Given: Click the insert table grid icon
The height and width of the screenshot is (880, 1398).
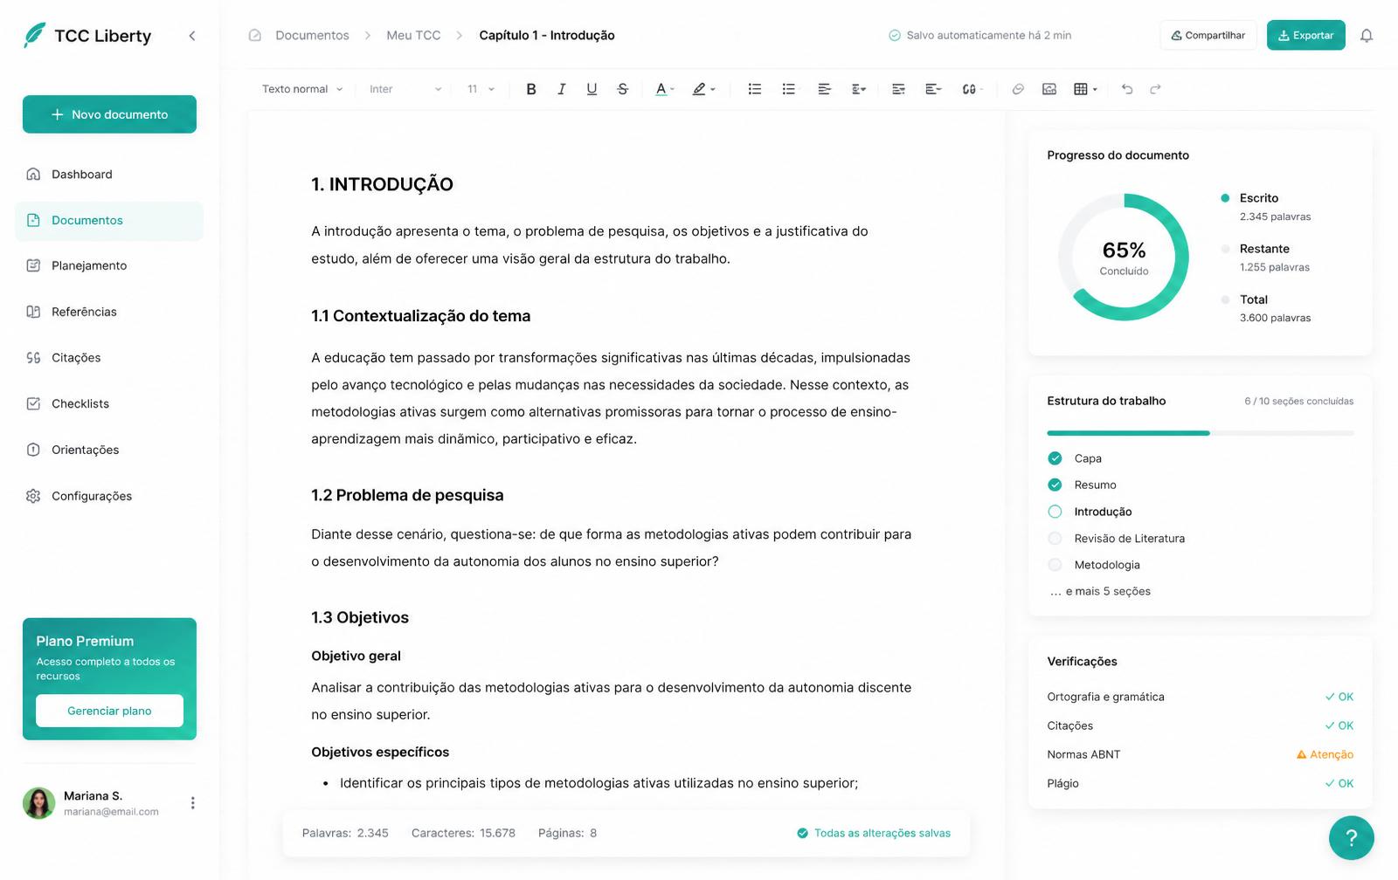Looking at the screenshot, I should (x=1081, y=89).
